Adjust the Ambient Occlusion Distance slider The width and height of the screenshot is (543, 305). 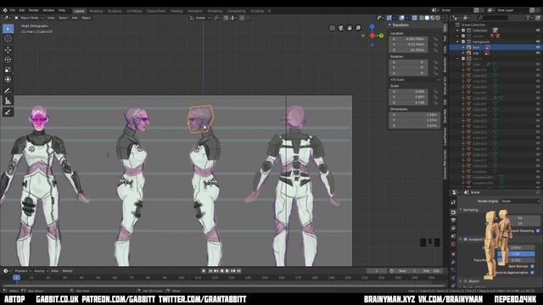click(516, 247)
